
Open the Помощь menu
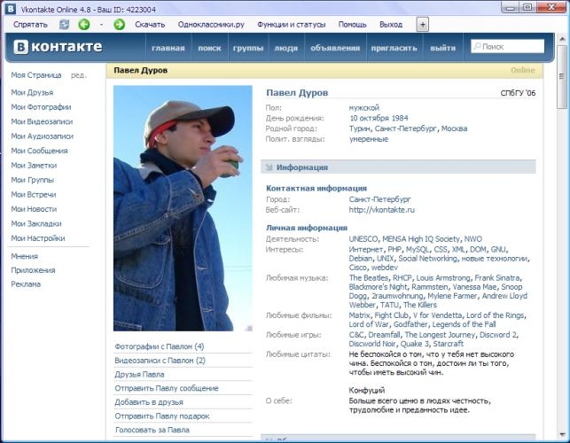click(352, 25)
